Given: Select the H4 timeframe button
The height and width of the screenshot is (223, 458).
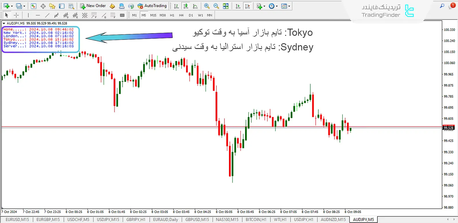Looking at the screenshot, I should pos(181,15).
